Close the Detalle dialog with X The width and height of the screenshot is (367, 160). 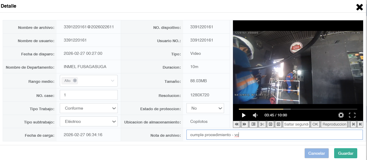359,7
